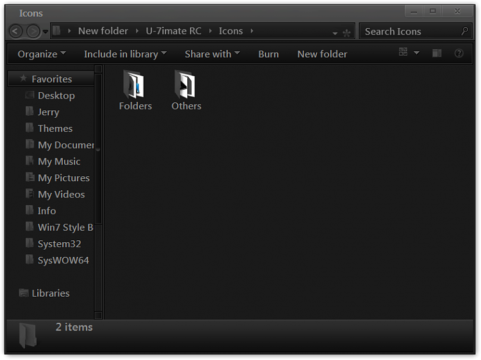Open Win7 Style B folder in sidebar

coord(65,227)
